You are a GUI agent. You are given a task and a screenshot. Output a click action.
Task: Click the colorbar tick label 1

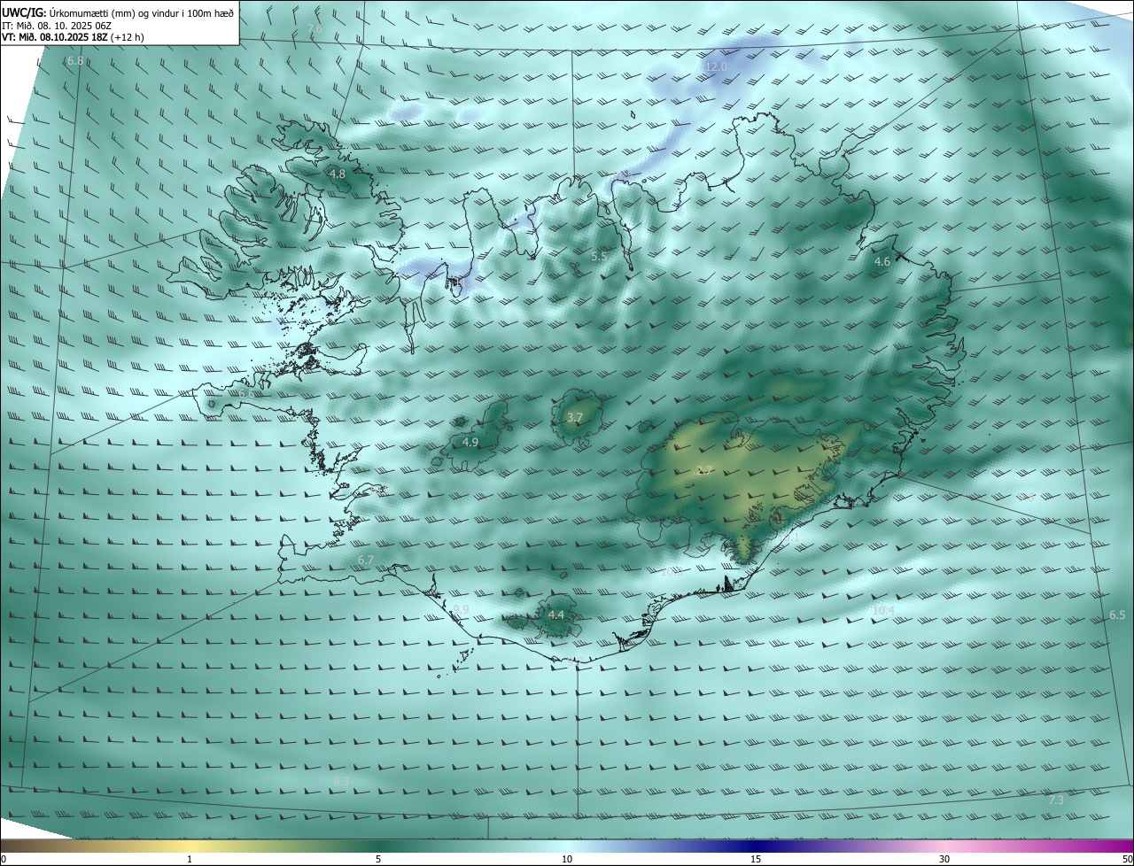tap(190, 859)
